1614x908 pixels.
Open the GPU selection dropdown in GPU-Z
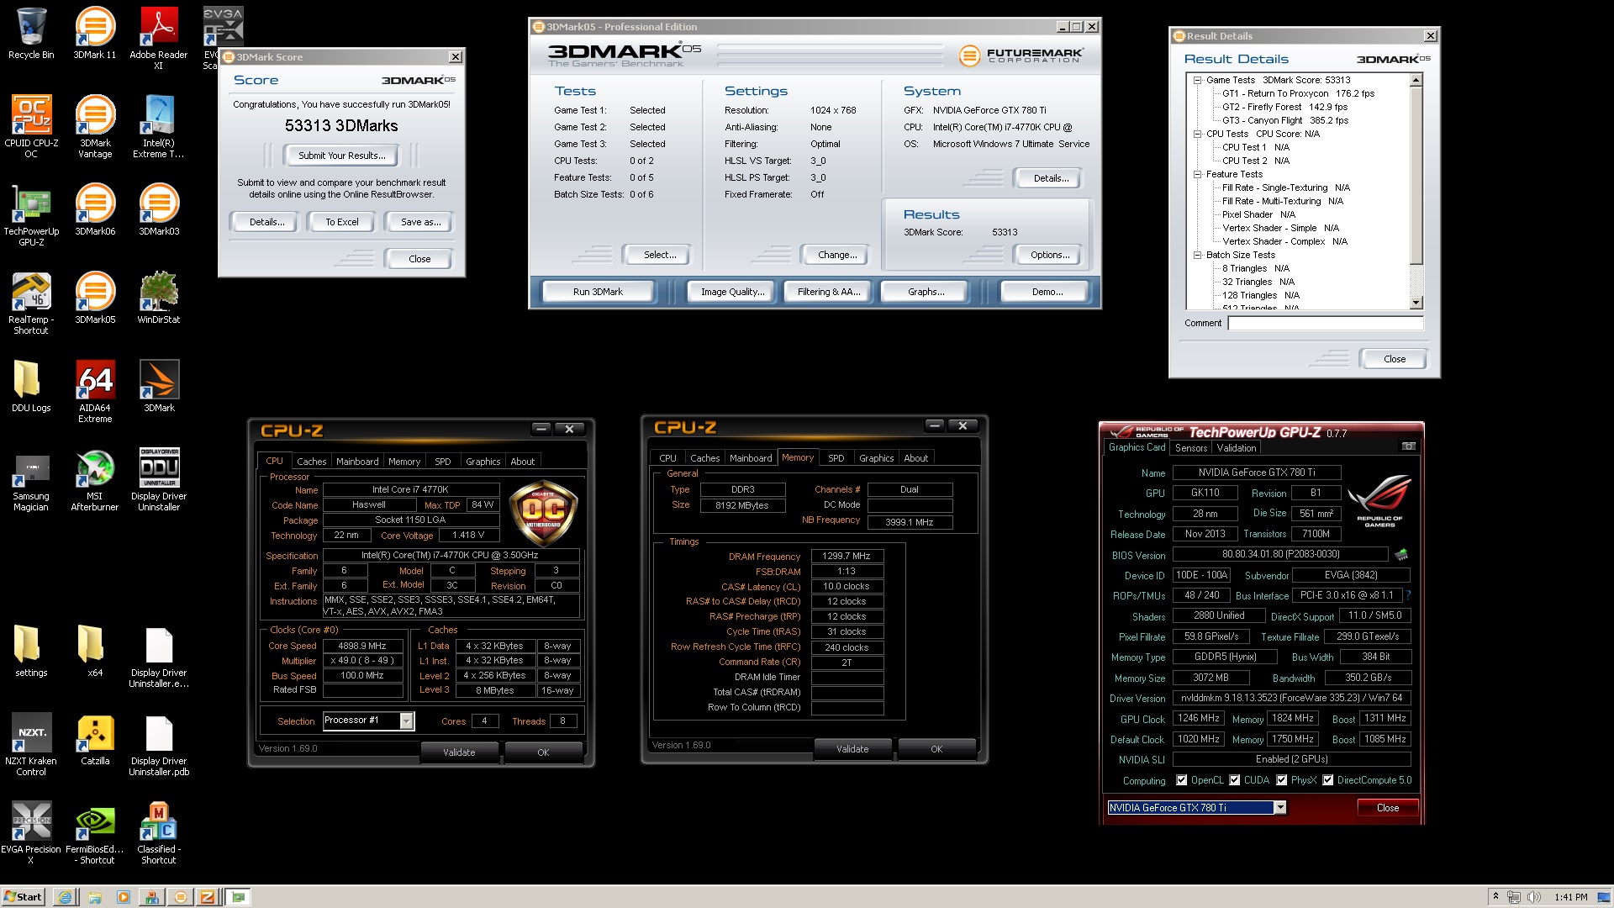click(x=1280, y=808)
